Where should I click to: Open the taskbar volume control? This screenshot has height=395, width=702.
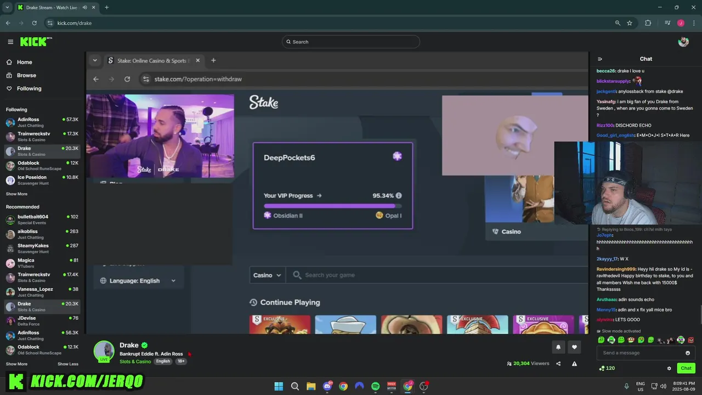(x=663, y=386)
